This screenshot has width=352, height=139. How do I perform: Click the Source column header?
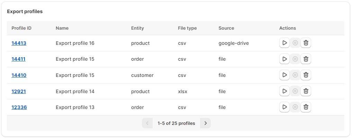(226, 28)
